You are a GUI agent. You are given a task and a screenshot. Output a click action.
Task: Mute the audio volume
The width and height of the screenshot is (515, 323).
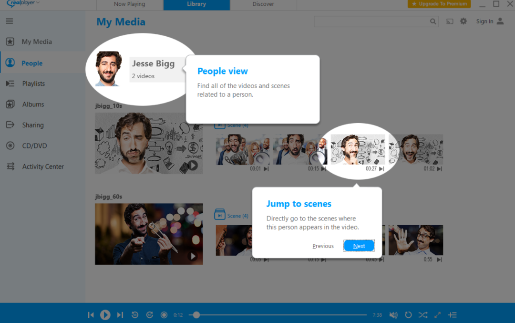pos(393,315)
